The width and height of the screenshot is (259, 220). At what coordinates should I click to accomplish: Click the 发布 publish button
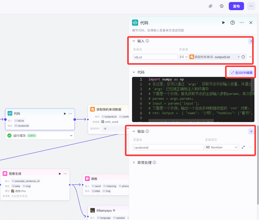point(236,6)
